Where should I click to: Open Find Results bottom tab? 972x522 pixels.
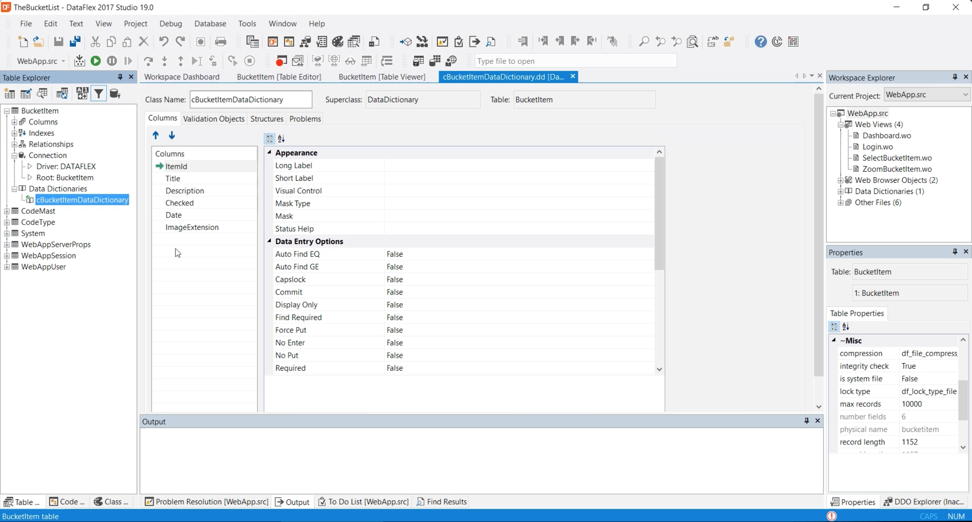442,502
